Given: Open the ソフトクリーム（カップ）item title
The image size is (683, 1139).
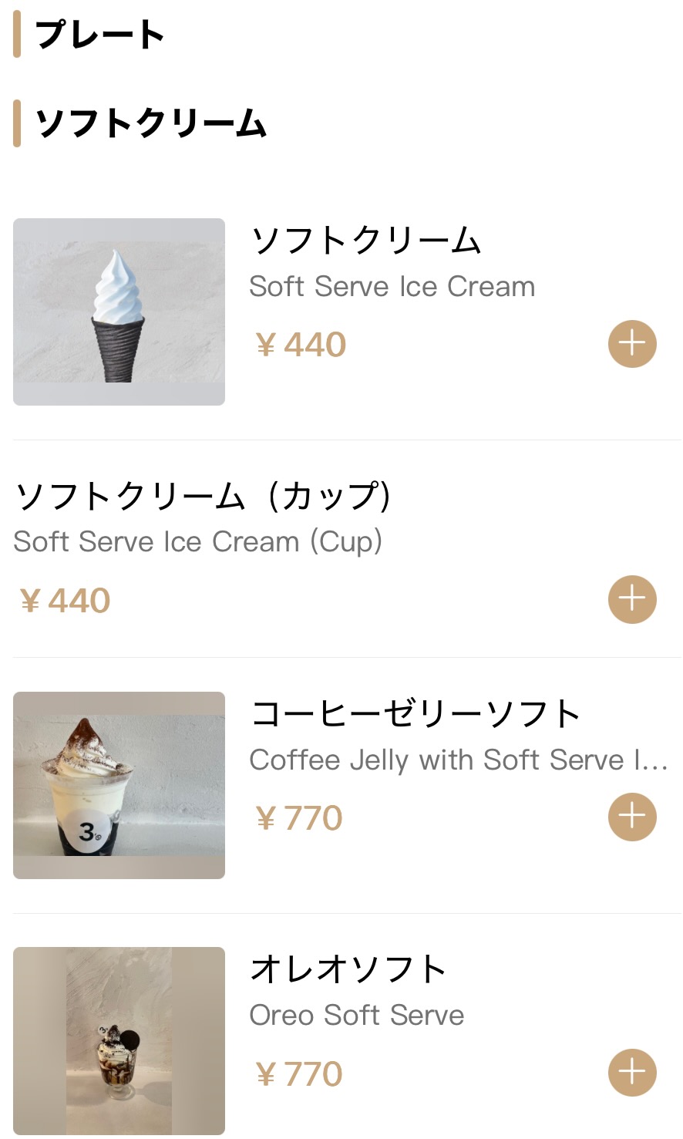Looking at the screenshot, I should pos(204,496).
